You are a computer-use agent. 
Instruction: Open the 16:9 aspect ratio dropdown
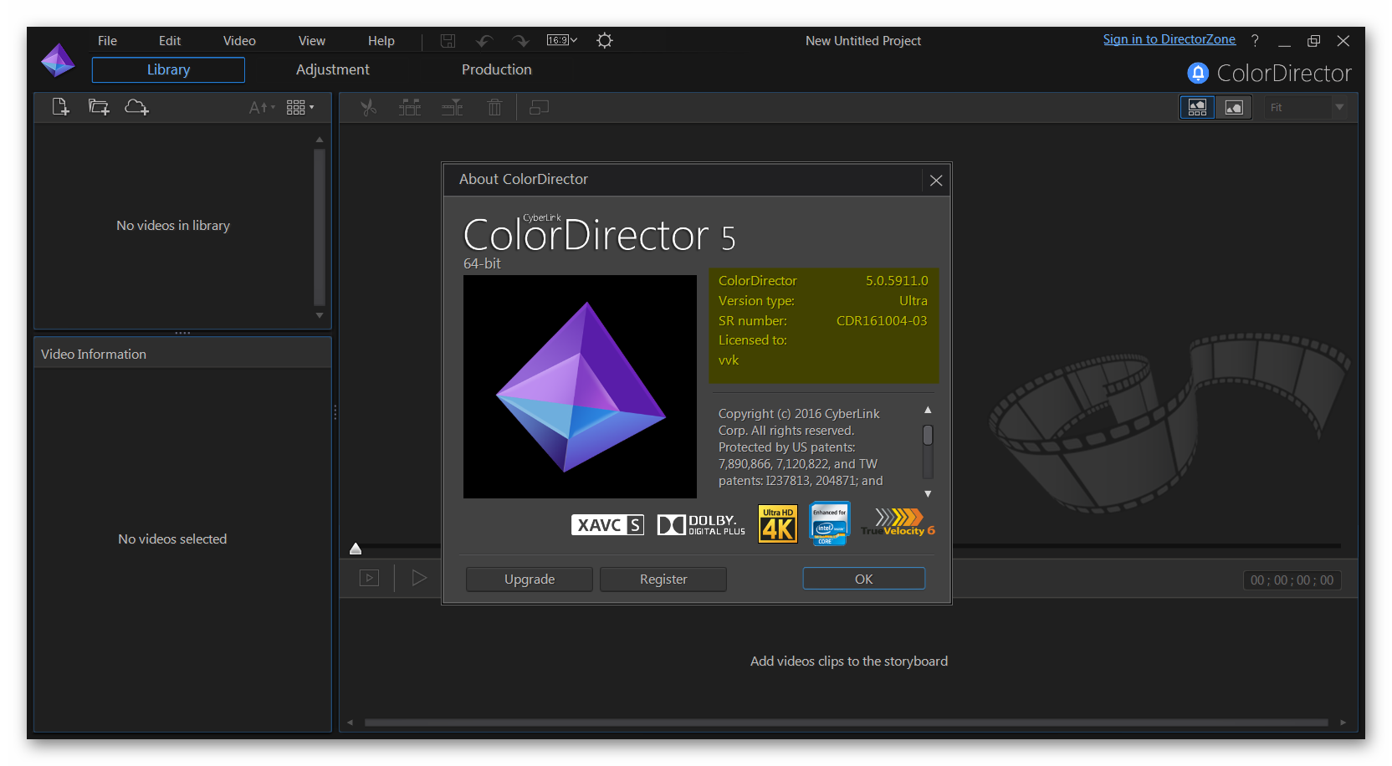tap(562, 40)
